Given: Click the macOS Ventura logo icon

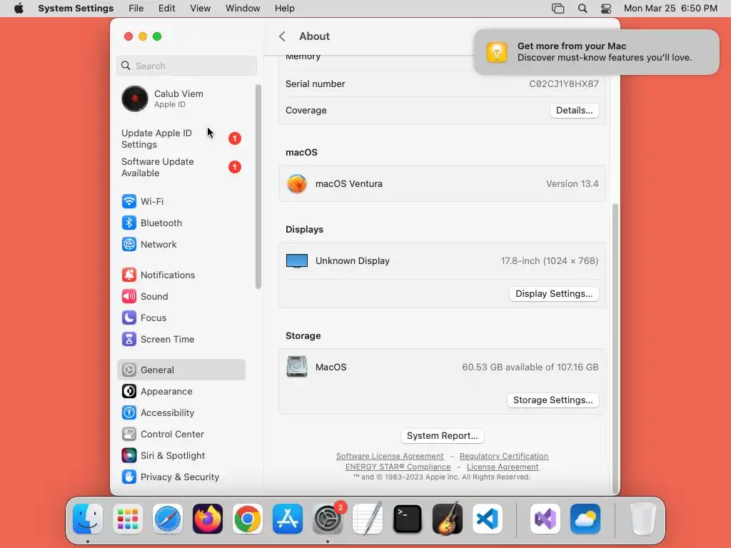Looking at the screenshot, I should point(297,183).
